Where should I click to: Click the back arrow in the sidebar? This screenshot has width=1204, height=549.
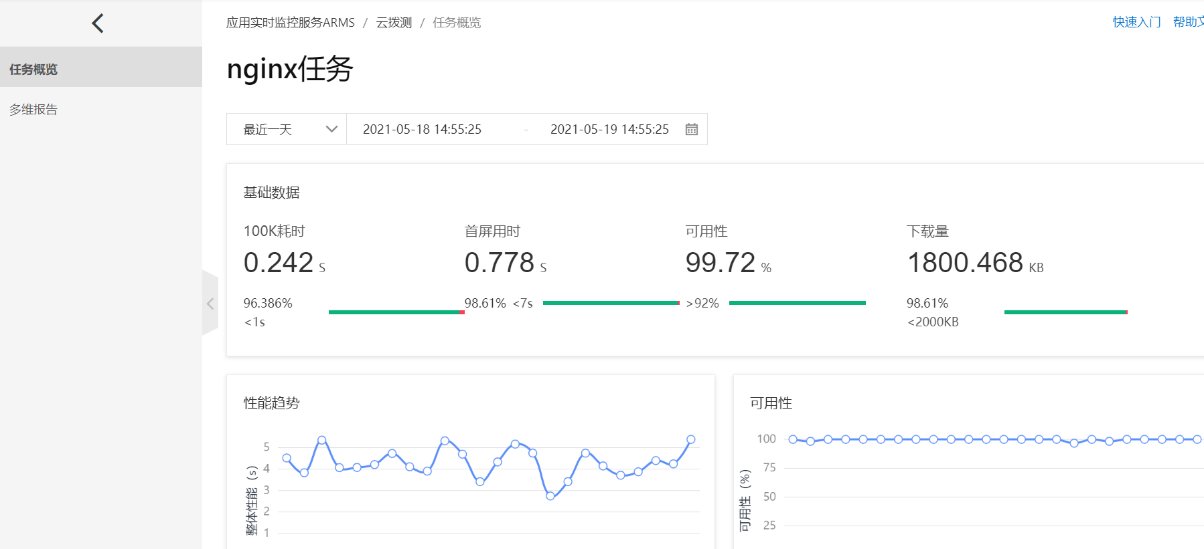(x=98, y=23)
